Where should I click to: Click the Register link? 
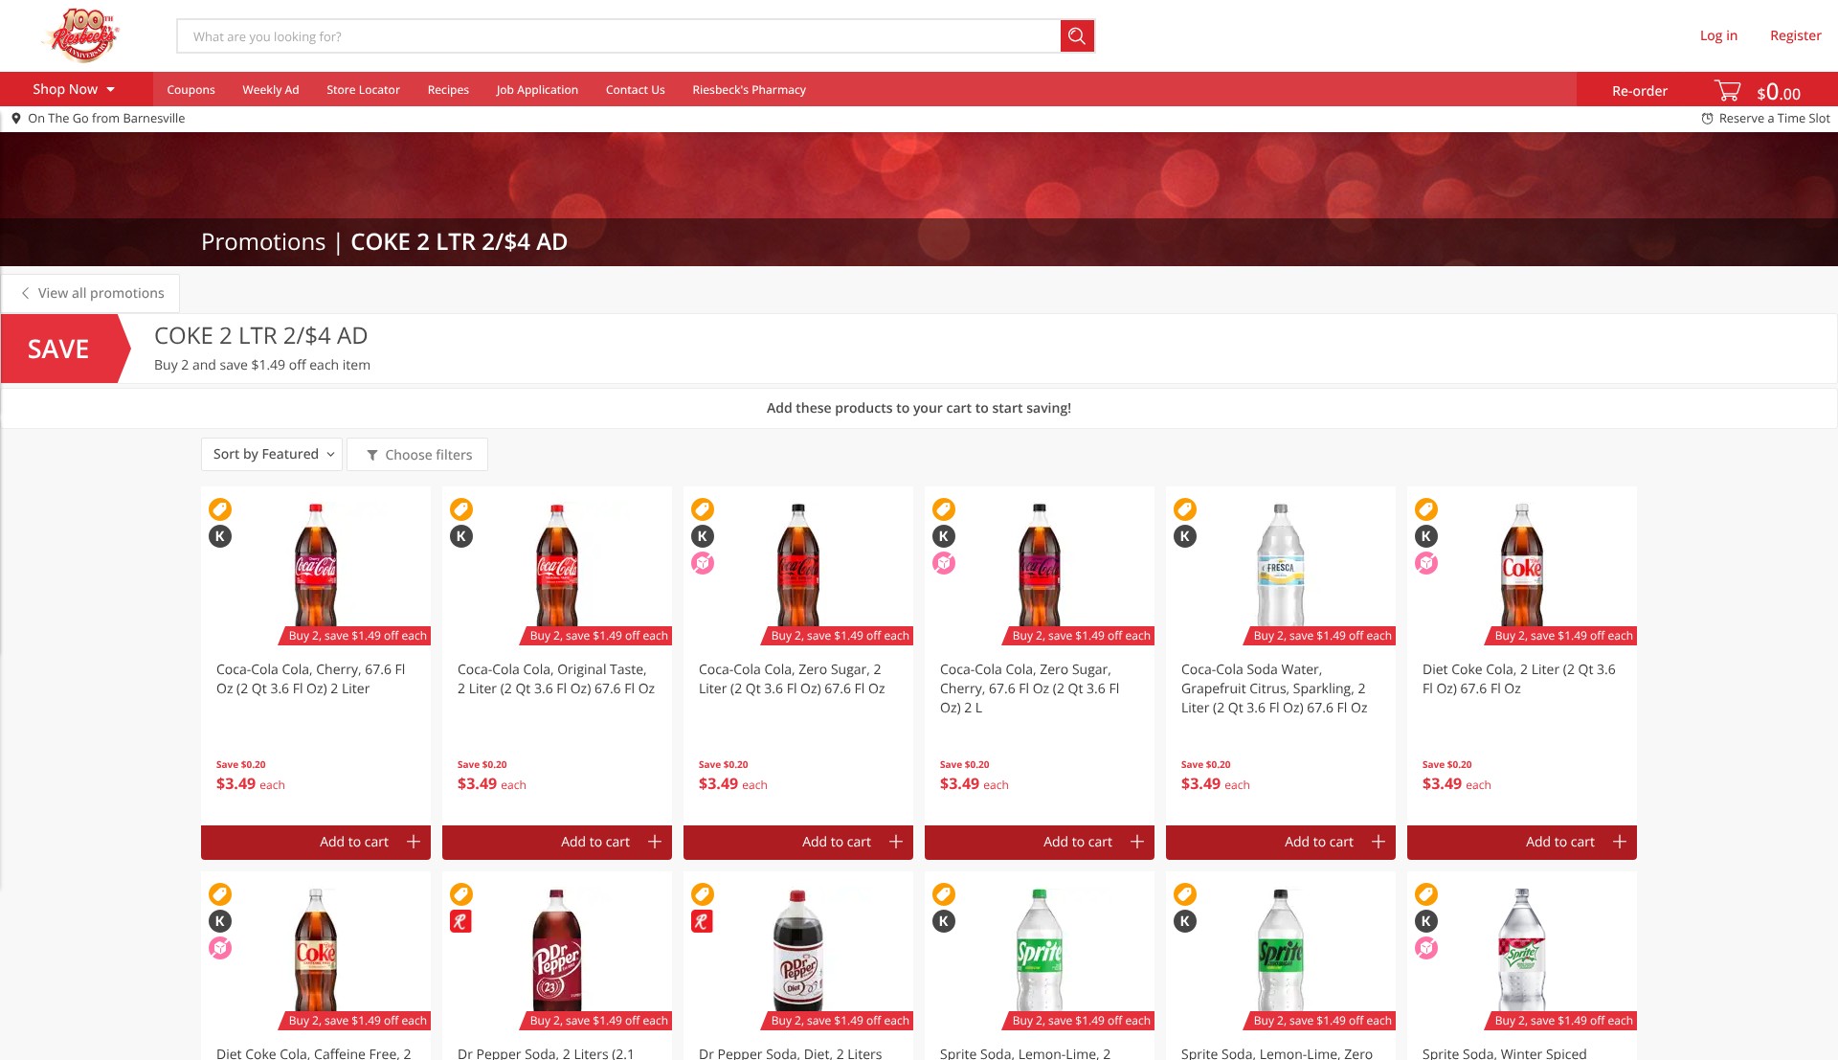1795,35
